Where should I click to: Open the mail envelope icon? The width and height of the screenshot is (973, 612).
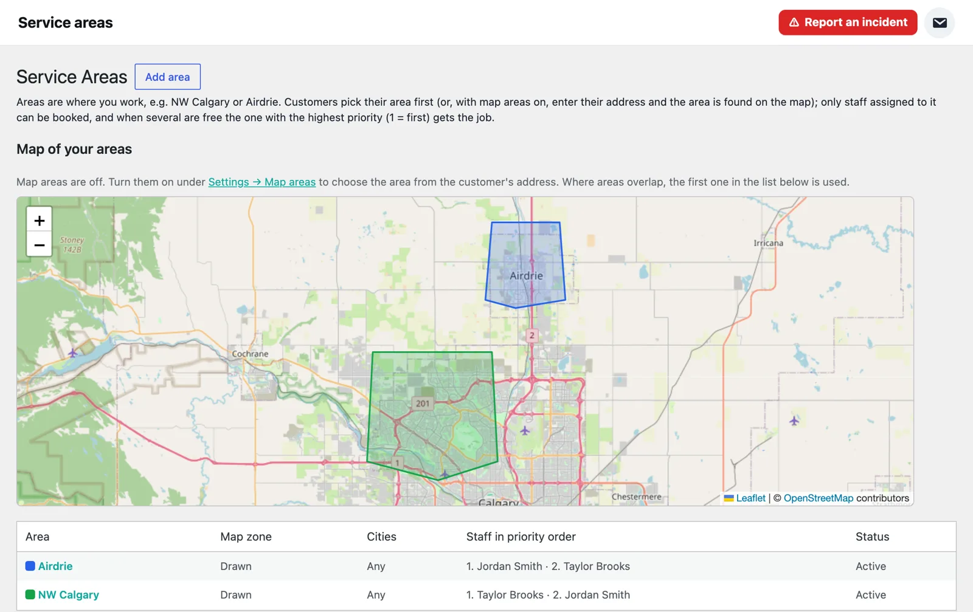(940, 22)
